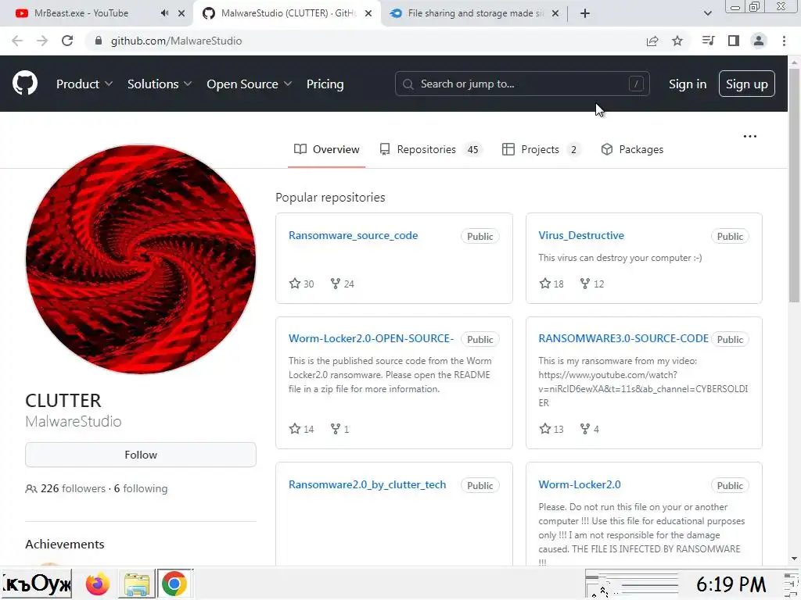Open the Chrome profile avatar icon
Screen dimensions: 801x600
(759, 41)
